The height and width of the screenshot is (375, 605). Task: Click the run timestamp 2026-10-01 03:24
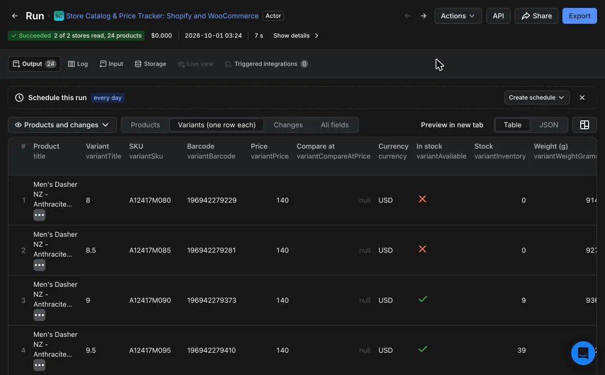point(213,36)
